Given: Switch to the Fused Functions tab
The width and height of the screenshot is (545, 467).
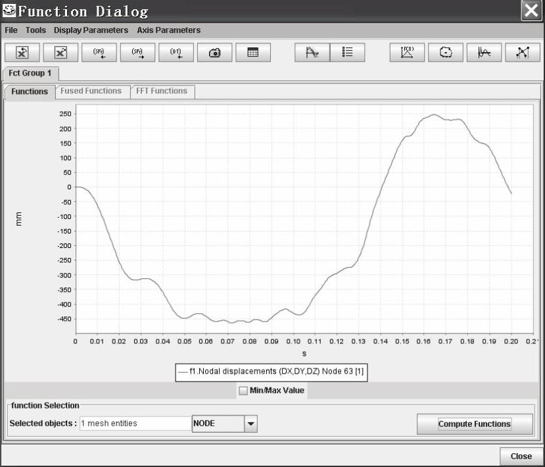Looking at the screenshot, I should tap(91, 91).
